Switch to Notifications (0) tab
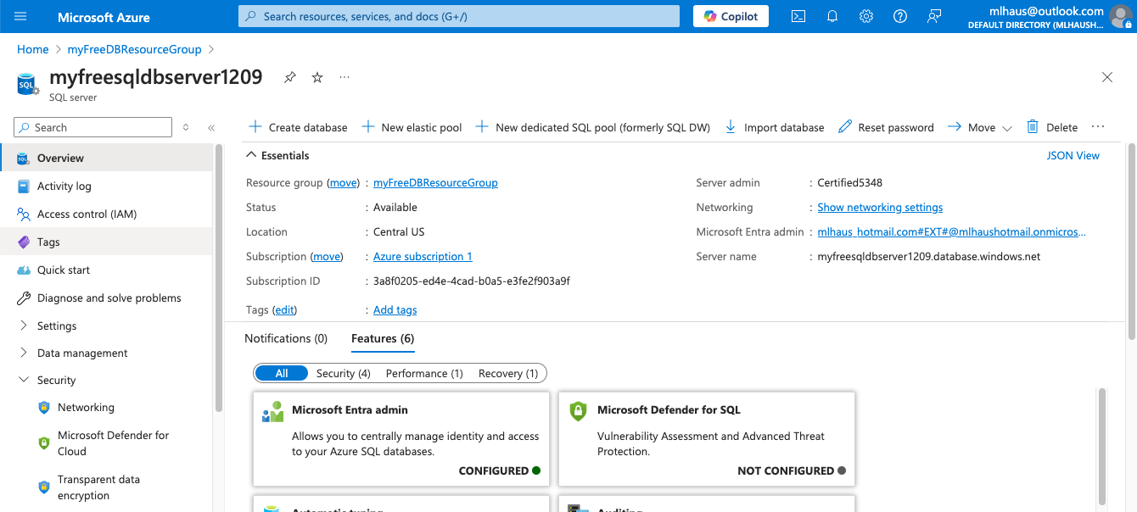This screenshot has height=512, width=1137. click(286, 338)
